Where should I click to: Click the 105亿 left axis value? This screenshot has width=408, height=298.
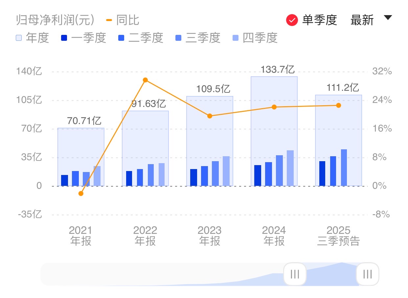click(29, 100)
